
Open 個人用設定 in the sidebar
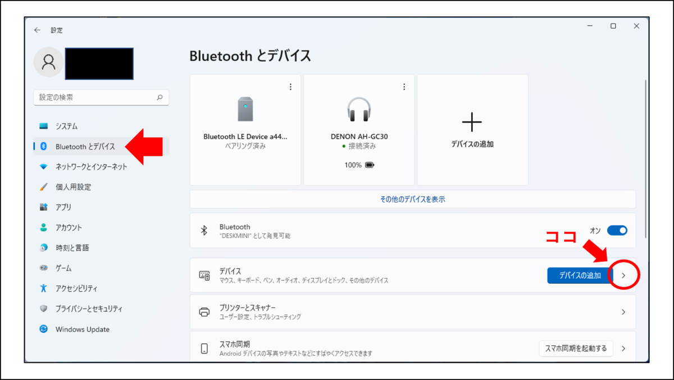pos(101,187)
